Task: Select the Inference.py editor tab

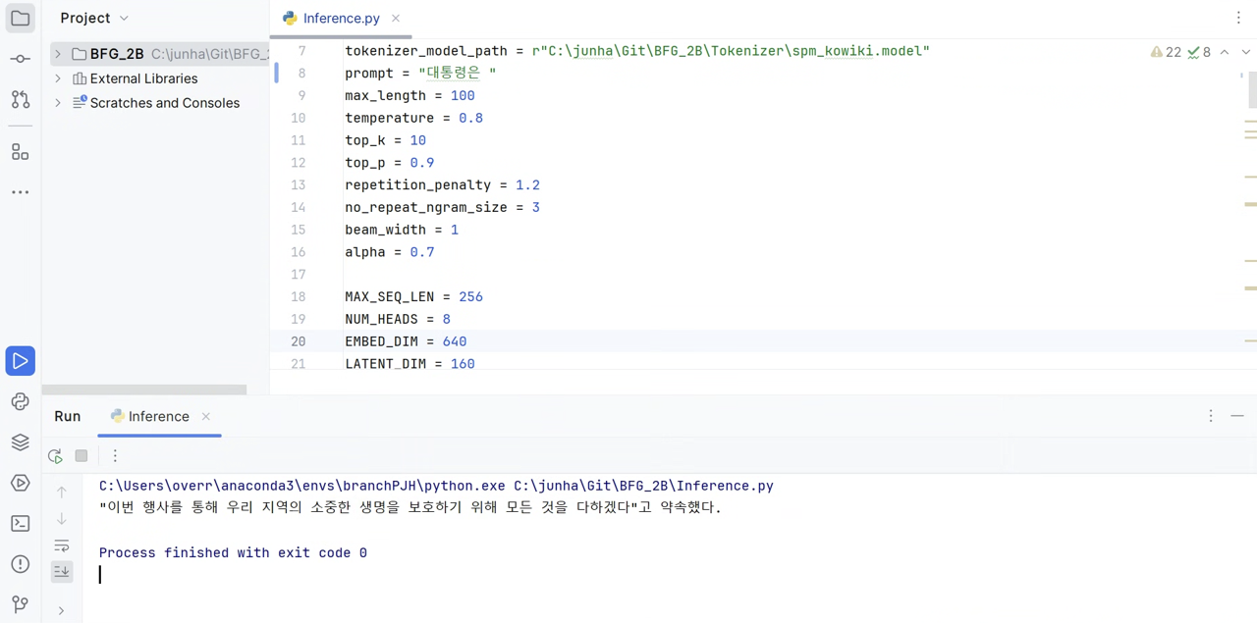Action: [x=340, y=18]
